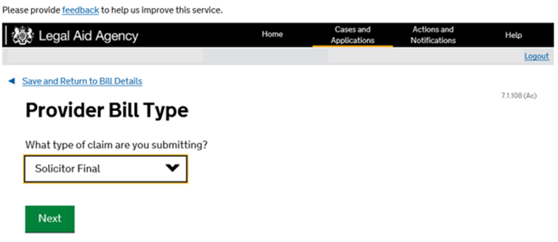Image resolution: width=558 pixels, height=242 pixels.
Task: Open the feedback link
Action: point(80,11)
